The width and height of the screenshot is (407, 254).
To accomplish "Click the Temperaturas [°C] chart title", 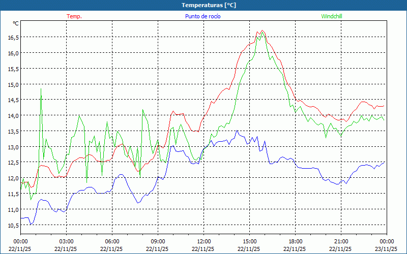I will pos(209,5).
